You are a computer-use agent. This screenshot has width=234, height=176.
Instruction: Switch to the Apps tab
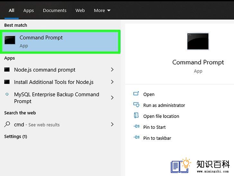29,10
